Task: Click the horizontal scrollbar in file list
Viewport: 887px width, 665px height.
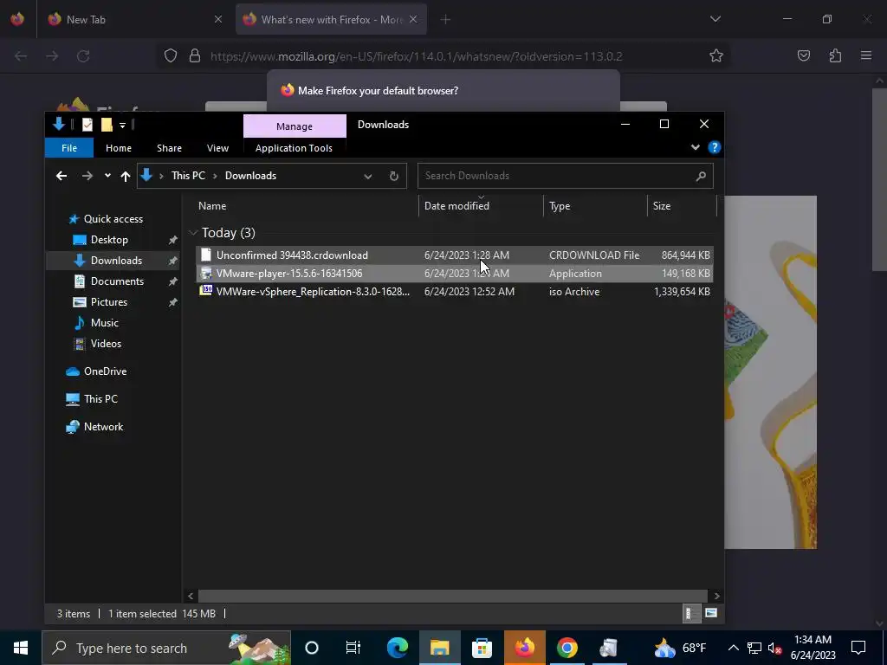Action: pyautogui.click(x=452, y=596)
